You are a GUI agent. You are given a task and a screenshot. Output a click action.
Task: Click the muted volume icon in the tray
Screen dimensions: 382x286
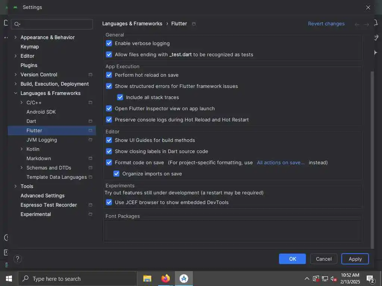click(x=334, y=279)
